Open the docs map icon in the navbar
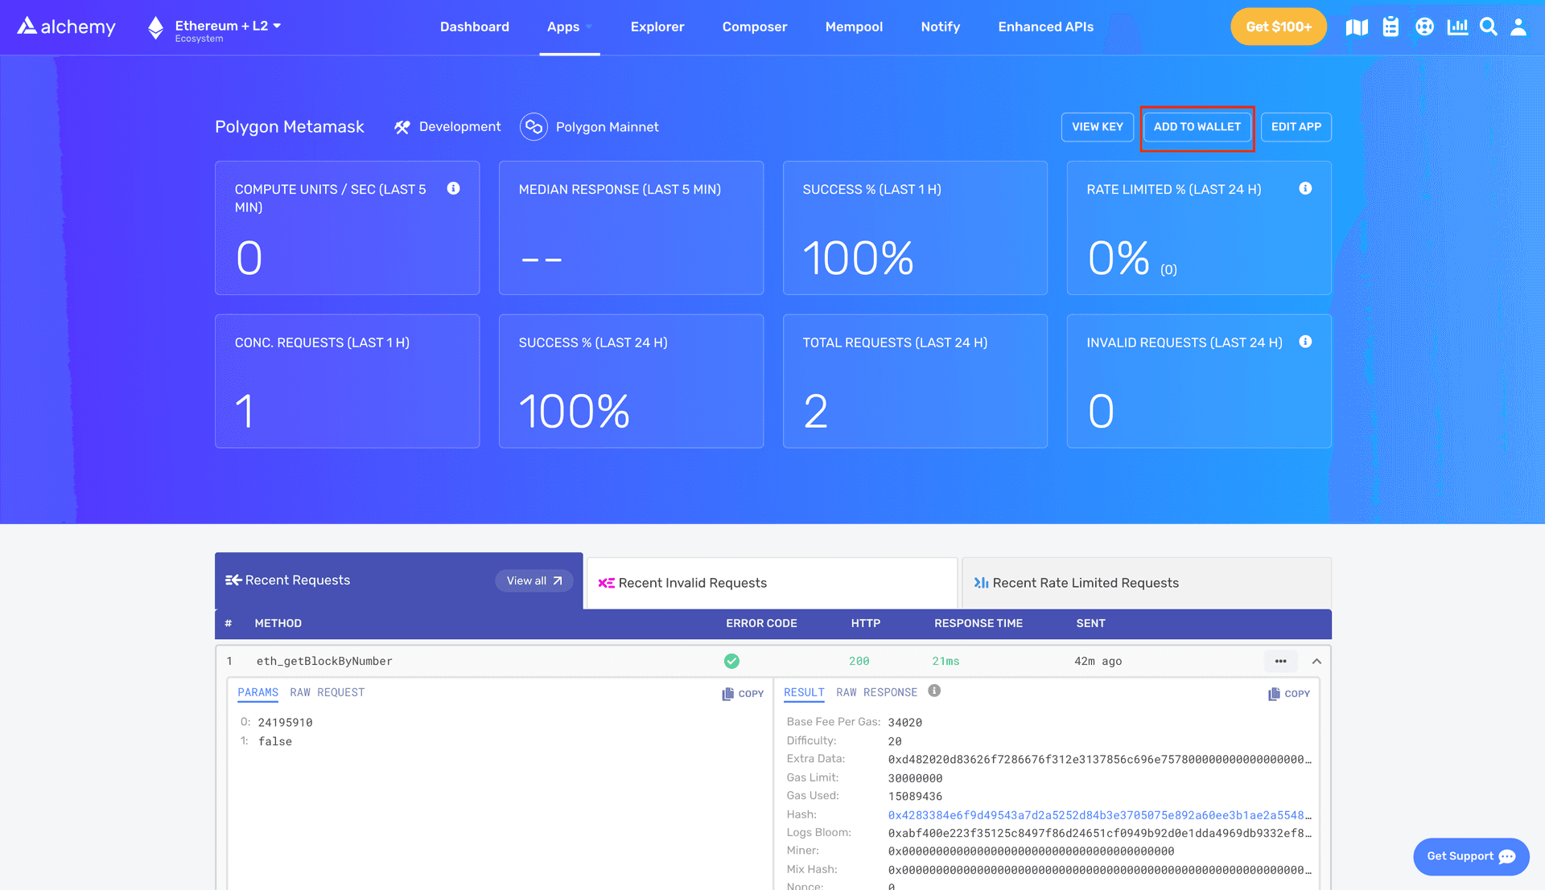The width and height of the screenshot is (1545, 890). (x=1357, y=27)
